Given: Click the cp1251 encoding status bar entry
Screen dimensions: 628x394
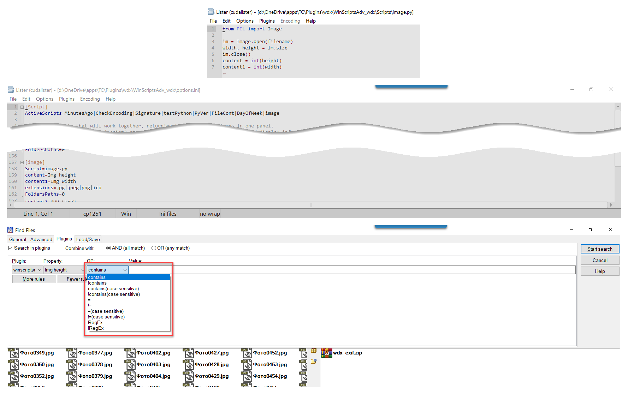Looking at the screenshot, I should click(x=93, y=214).
